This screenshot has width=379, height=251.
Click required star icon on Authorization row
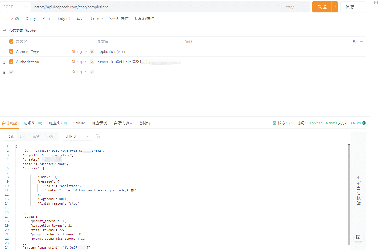pyautogui.click(x=92, y=62)
